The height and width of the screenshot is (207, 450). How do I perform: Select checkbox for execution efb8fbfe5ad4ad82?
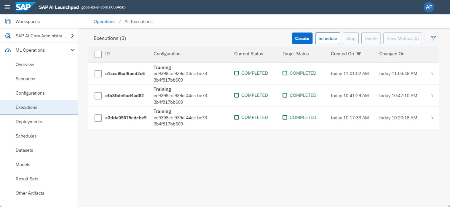[x=98, y=96]
